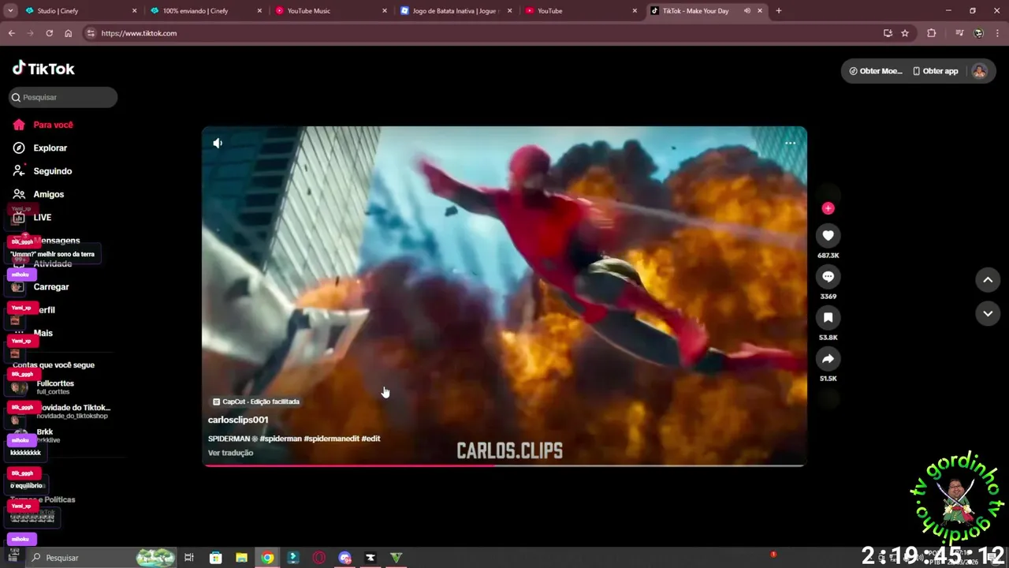Go to browser home page
This screenshot has width=1009, height=568.
coord(69,33)
